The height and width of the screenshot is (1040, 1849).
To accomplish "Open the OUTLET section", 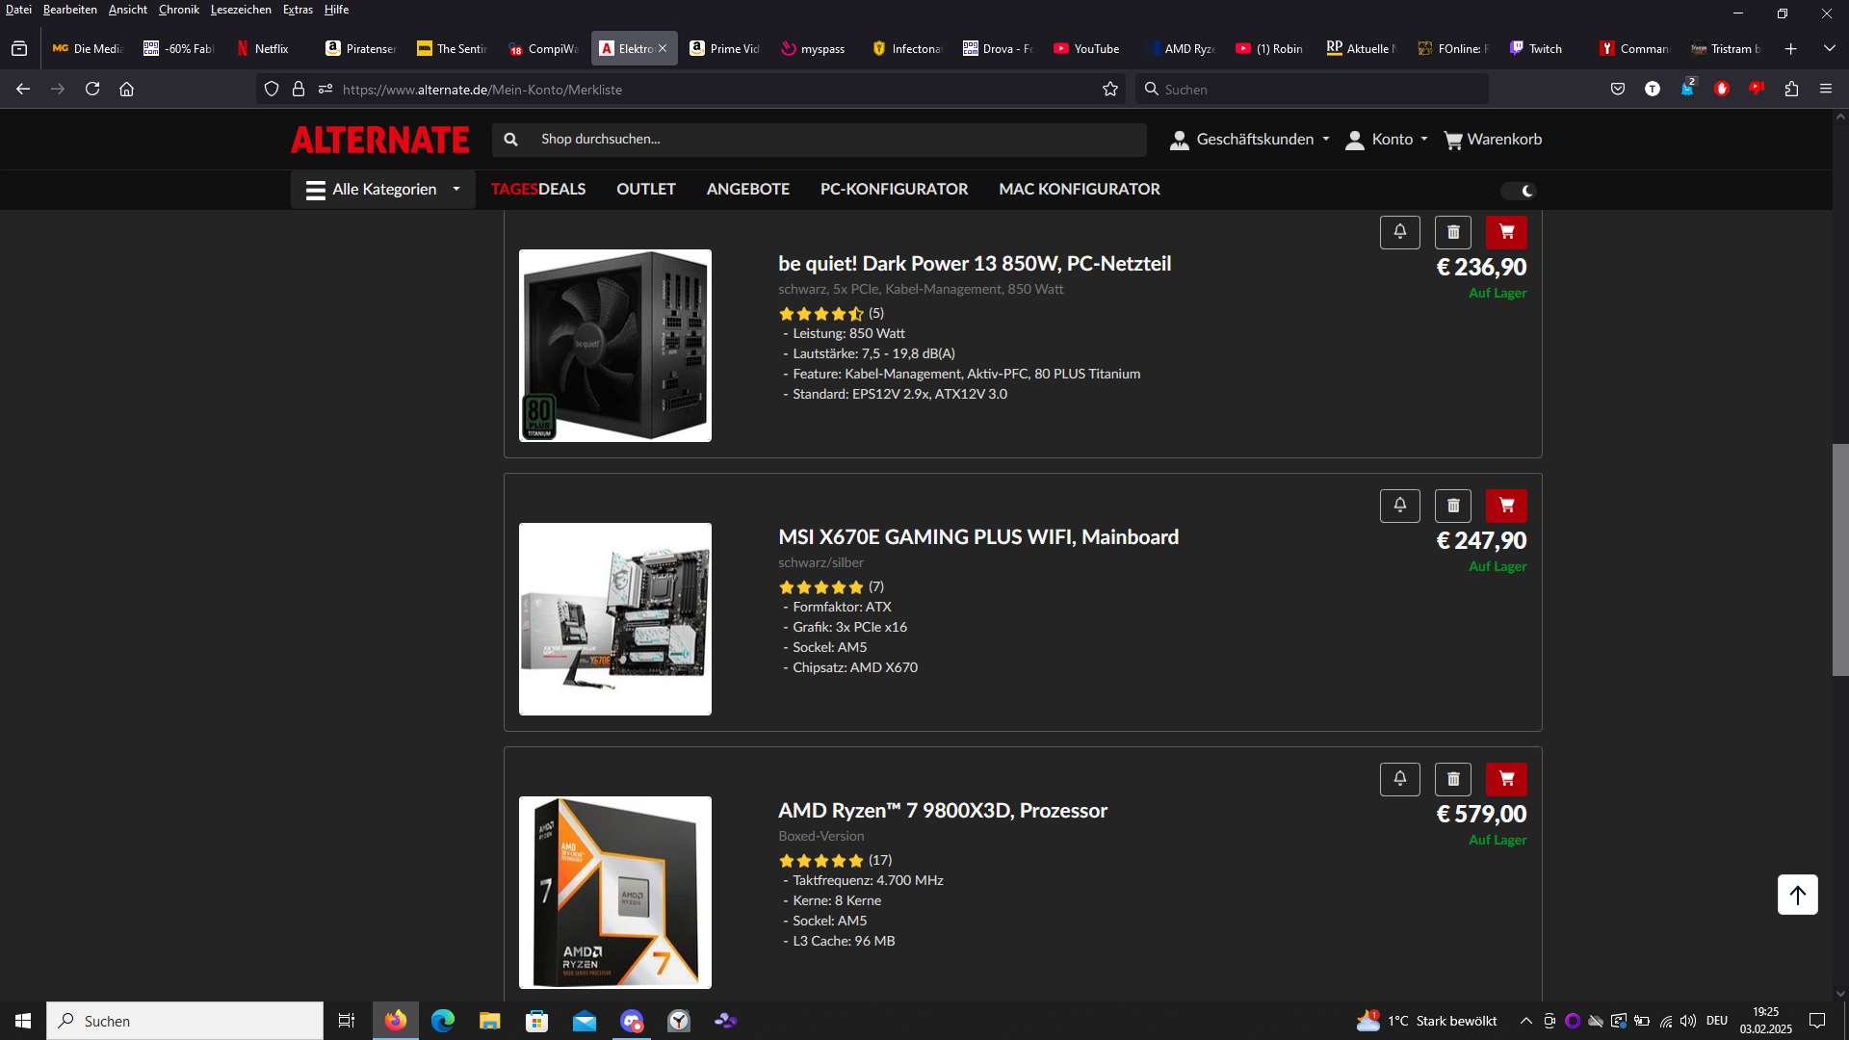I will (x=646, y=190).
